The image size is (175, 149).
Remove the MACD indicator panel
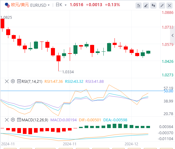[7, 120]
